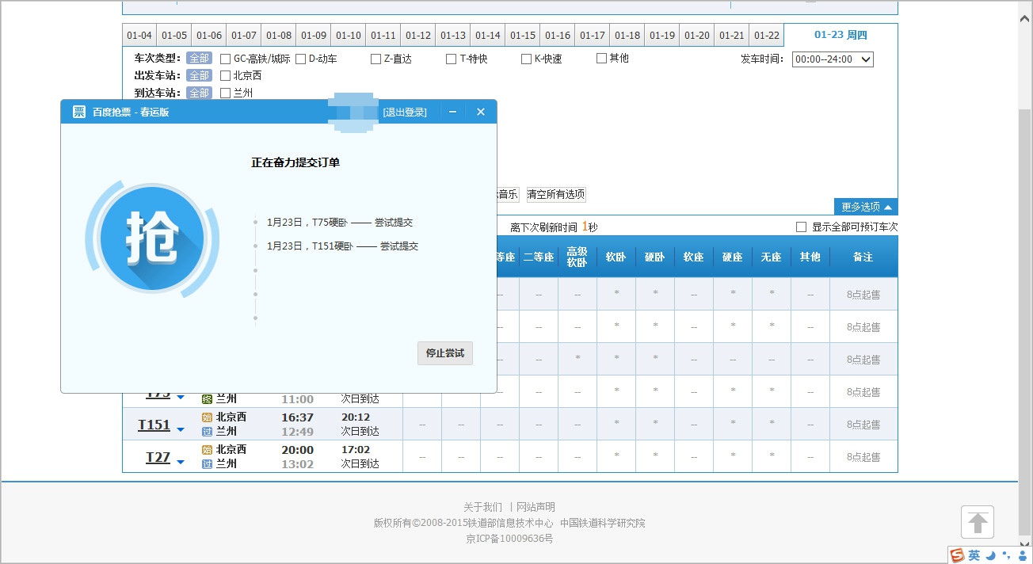Open the 网站声明 footer link
Image resolution: width=1033 pixels, height=564 pixels.
(536, 507)
